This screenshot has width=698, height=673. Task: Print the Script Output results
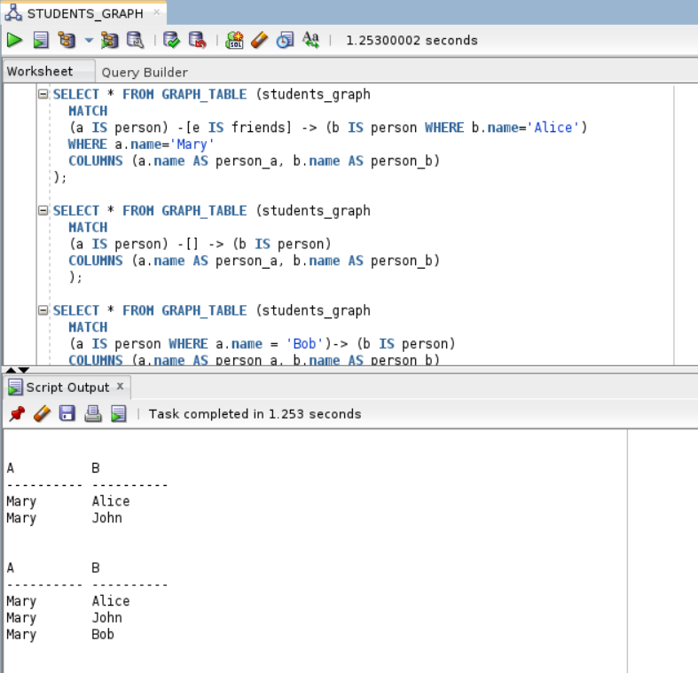tap(93, 414)
